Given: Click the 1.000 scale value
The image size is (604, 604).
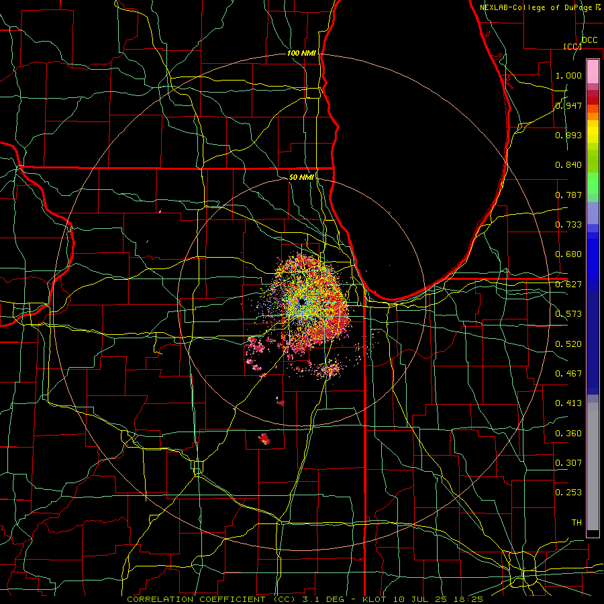Looking at the screenshot, I should point(568,75).
